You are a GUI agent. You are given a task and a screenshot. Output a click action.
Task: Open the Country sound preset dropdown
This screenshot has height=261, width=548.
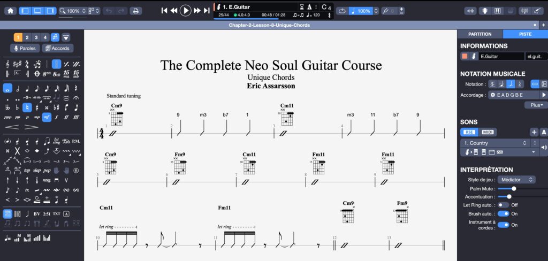(494, 143)
